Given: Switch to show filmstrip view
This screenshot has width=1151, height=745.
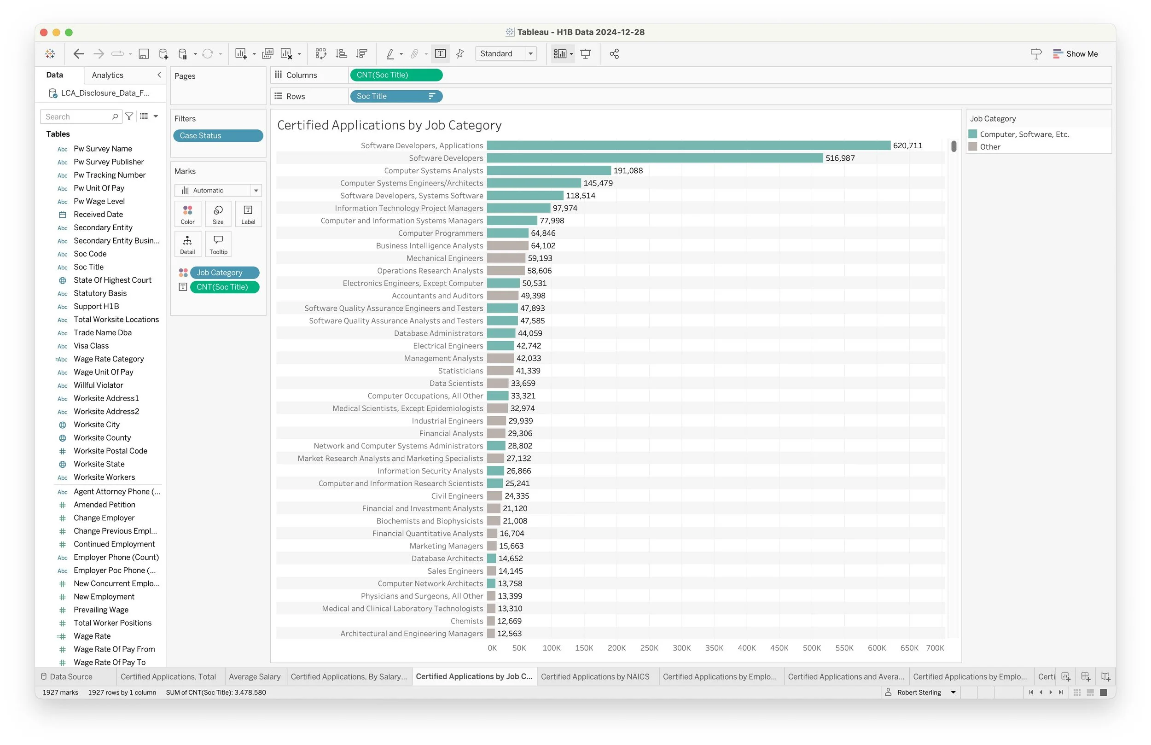Looking at the screenshot, I should coord(1090,692).
